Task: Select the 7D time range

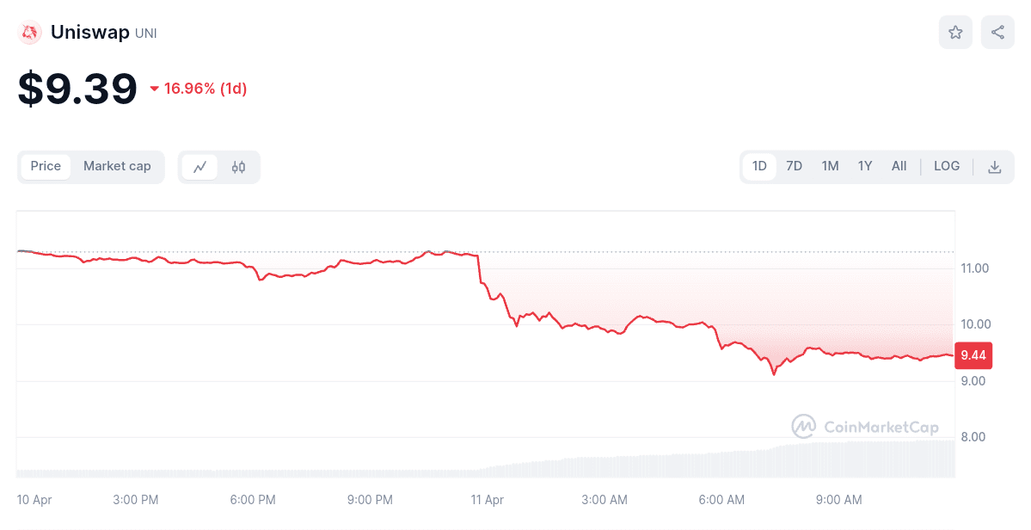Action: [x=795, y=166]
